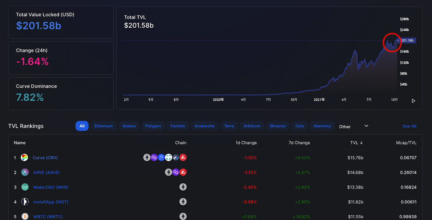This screenshot has width=432, height=220.
Task: Click MakerDAO's $13.38b TVL cell
Action: [355, 187]
